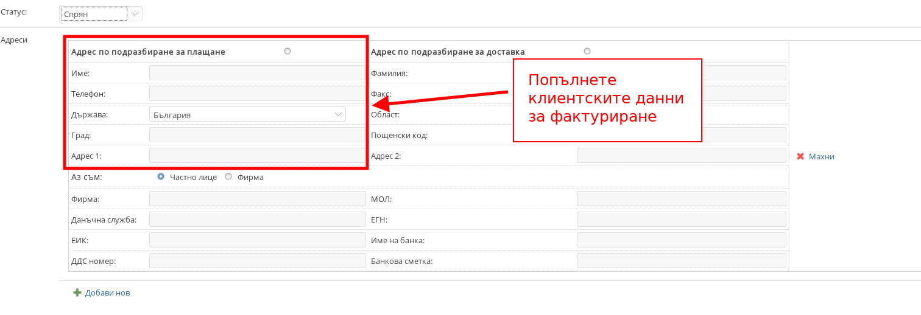Choose the Частно лице radio option
Viewport: 921px width, 315px height.
pos(161,176)
